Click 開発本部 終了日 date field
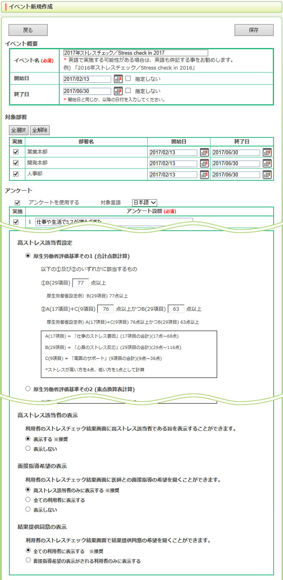283x580 pixels. (x=236, y=163)
